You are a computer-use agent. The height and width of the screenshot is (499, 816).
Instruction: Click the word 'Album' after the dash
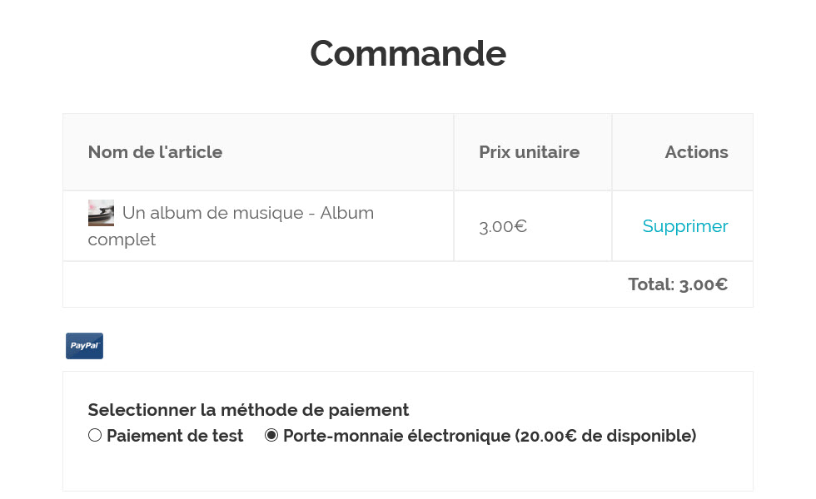tap(347, 213)
